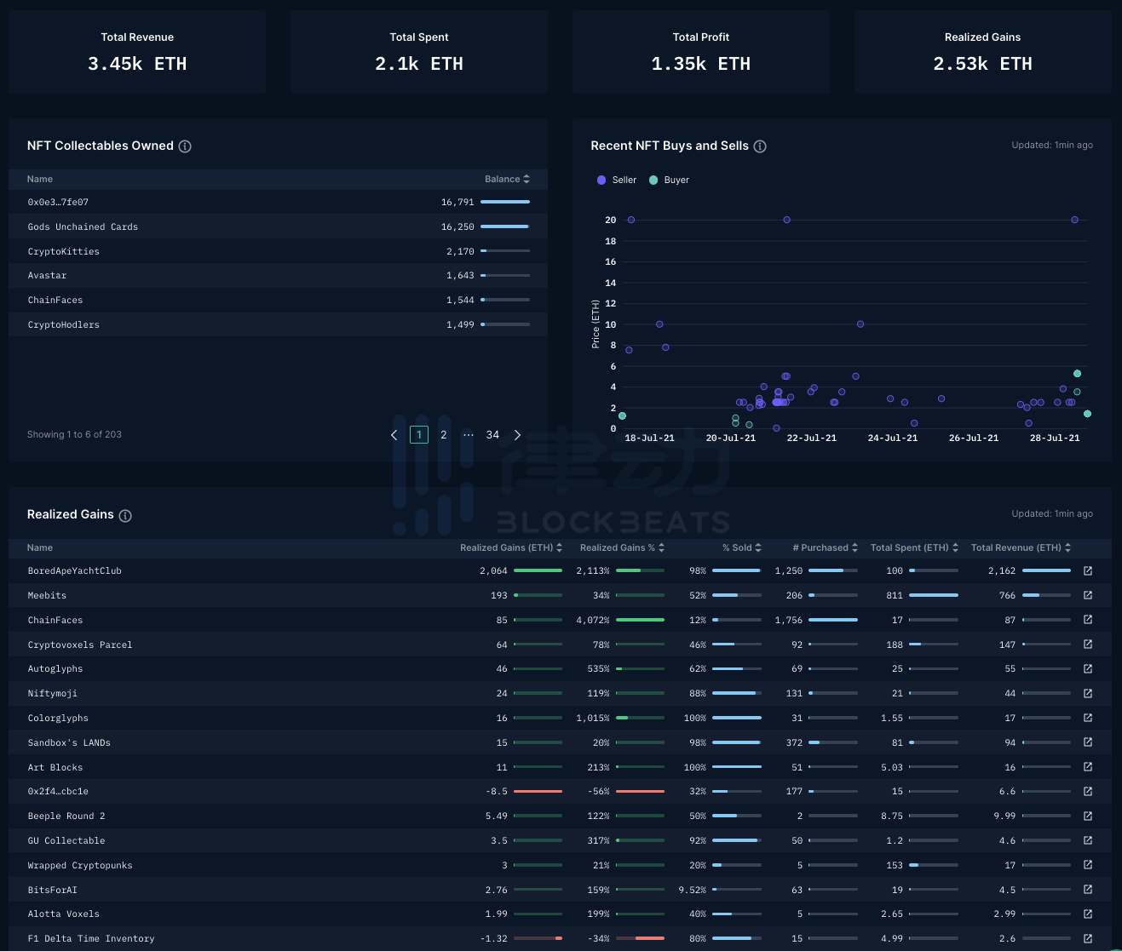Open external link icon for Art Blocks row
This screenshot has height=951, width=1122.
point(1088,767)
